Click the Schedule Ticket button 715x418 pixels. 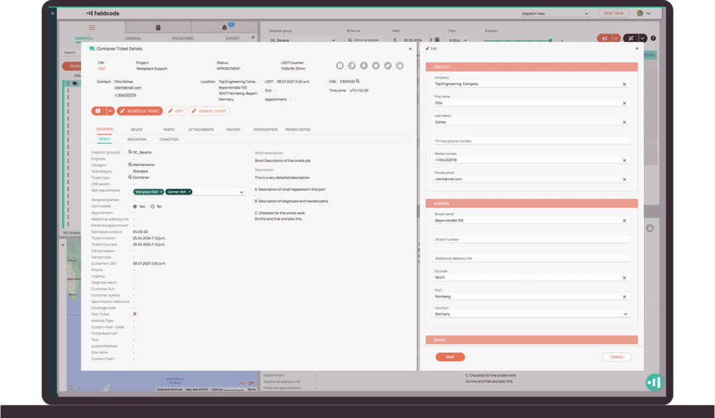(140, 111)
